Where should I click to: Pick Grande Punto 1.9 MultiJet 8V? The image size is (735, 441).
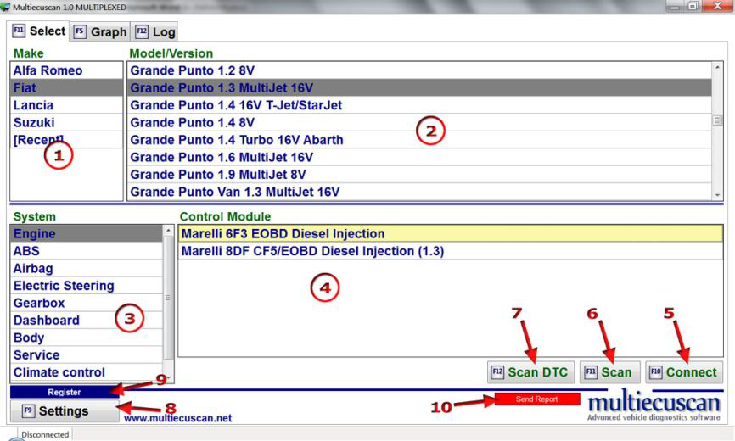click(x=222, y=174)
